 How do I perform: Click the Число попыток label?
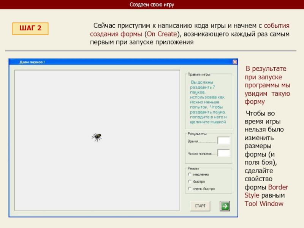(202, 154)
